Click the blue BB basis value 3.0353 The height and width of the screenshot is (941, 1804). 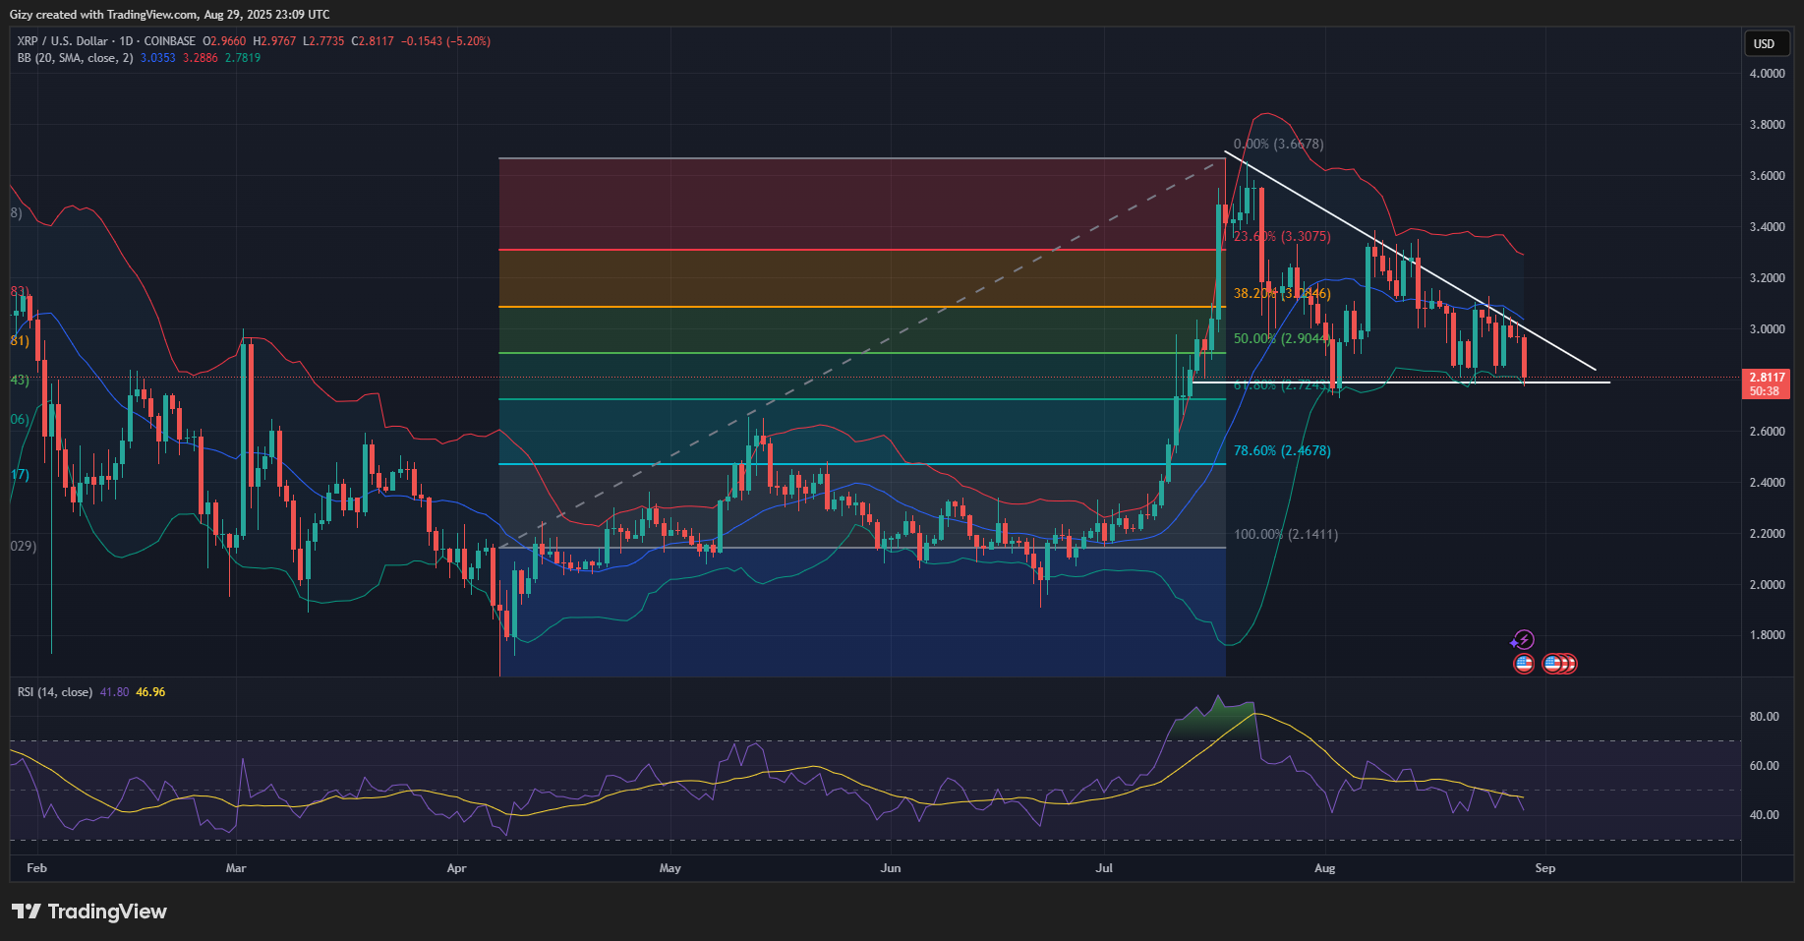click(157, 58)
